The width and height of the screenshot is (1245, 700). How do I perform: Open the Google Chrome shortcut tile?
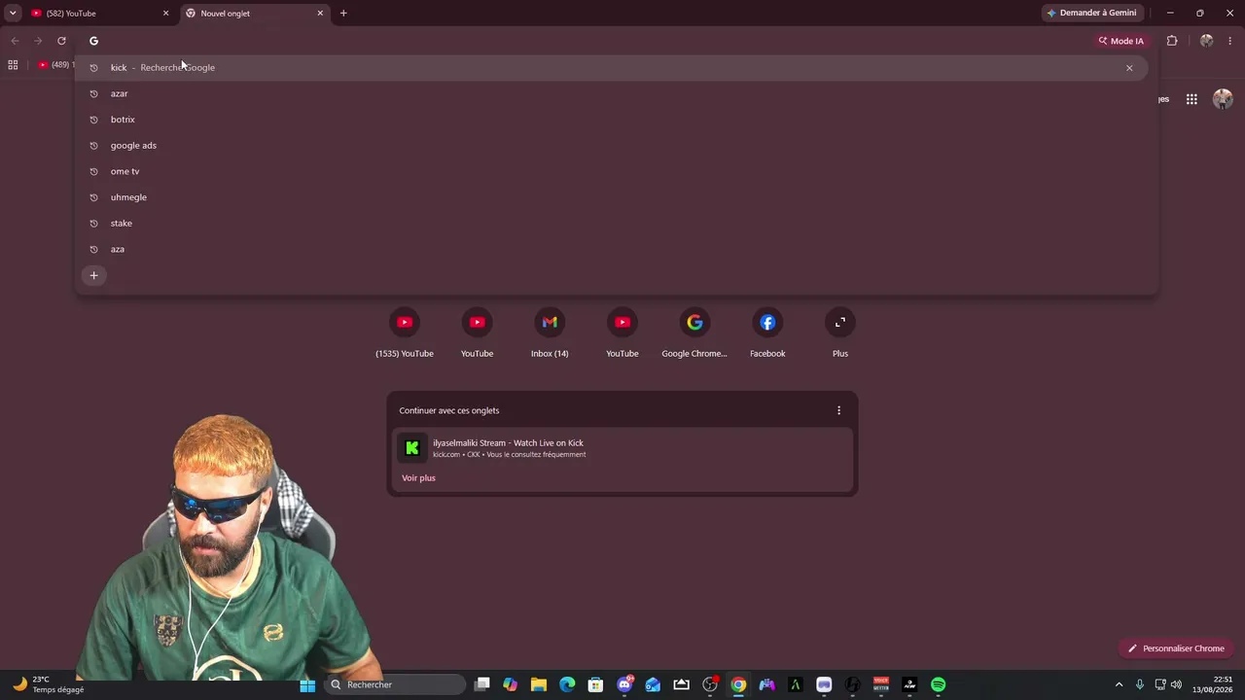694,332
